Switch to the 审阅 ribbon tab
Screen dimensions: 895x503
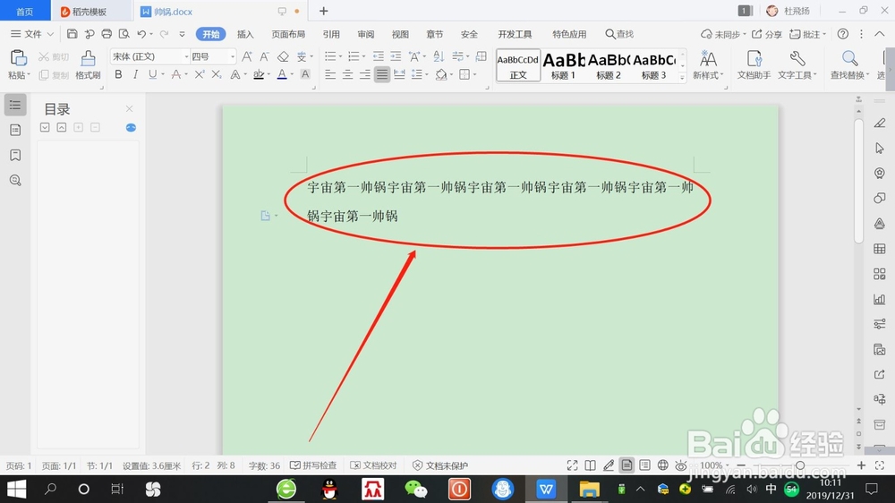click(x=366, y=34)
